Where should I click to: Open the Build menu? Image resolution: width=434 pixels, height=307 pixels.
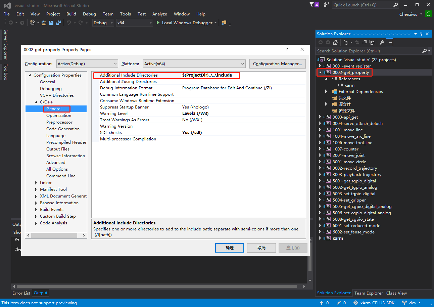(x=71, y=14)
